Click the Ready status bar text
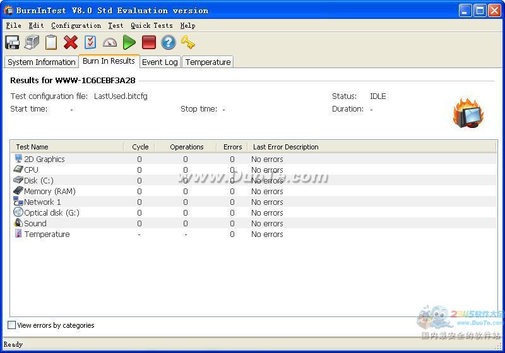 [13, 344]
